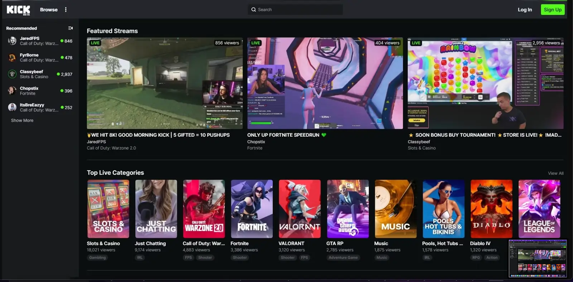573x282 pixels.
Task: Open Classybeef avatar in the sidebar
Action: (12, 74)
